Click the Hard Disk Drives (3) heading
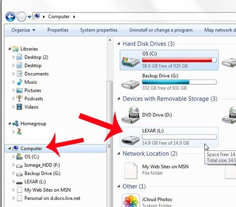The height and width of the screenshot is (207, 236). [x=149, y=44]
